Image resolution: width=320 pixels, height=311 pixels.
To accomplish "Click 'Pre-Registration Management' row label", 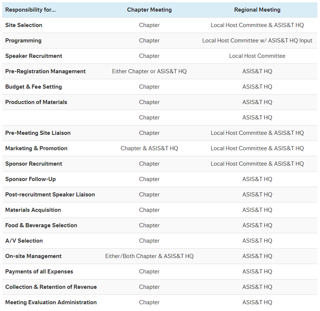I will pos(45,71).
